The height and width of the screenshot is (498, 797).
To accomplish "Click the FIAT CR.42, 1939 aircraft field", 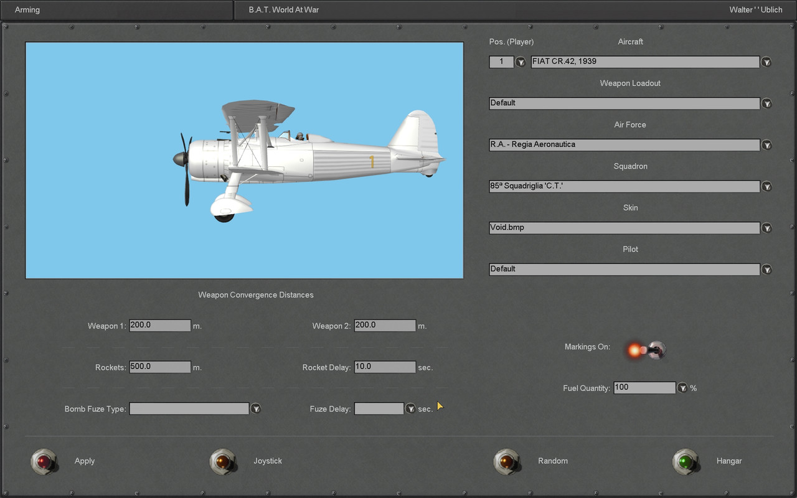I will (x=645, y=62).
